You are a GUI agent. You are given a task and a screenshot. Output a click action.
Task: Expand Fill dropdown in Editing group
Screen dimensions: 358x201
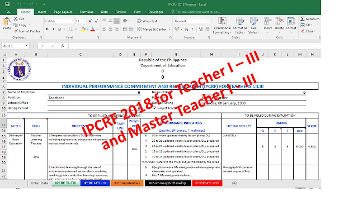coord(311,25)
